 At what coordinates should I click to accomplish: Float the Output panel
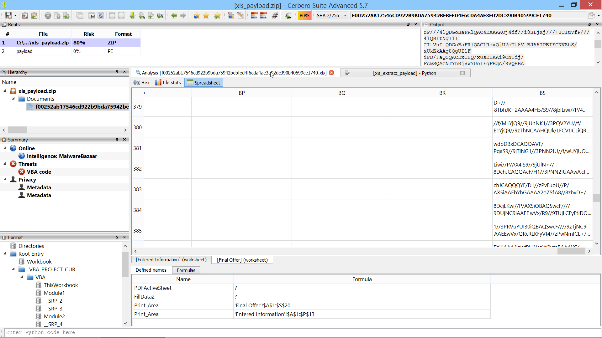click(589, 24)
